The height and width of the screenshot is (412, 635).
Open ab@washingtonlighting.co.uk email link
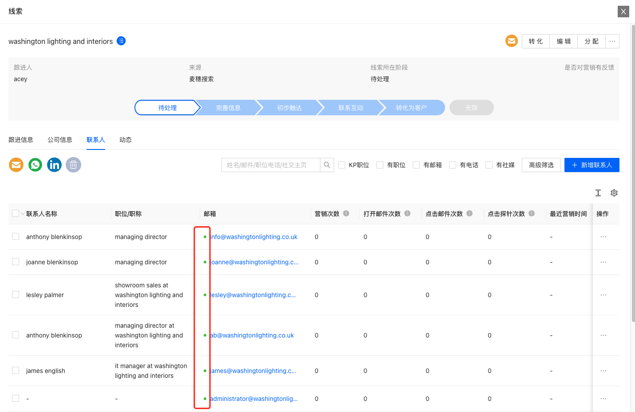pyautogui.click(x=252, y=335)
